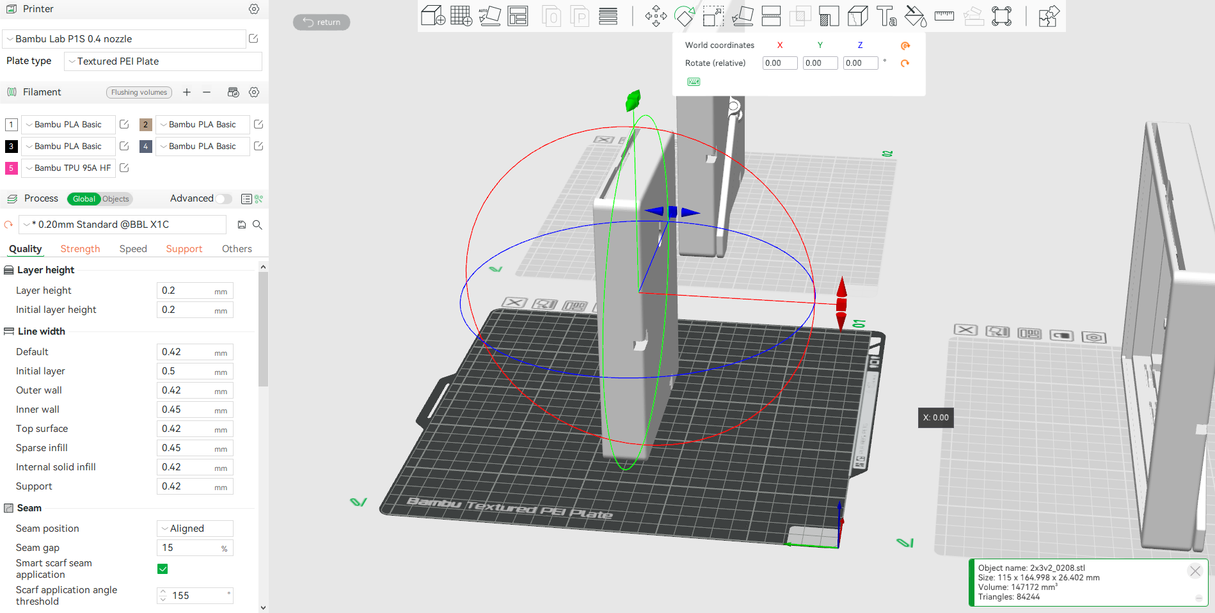Open the Assembly view puzzle icon
This screenshot has height=613, width=1215.
click(x=1049, y=15)
